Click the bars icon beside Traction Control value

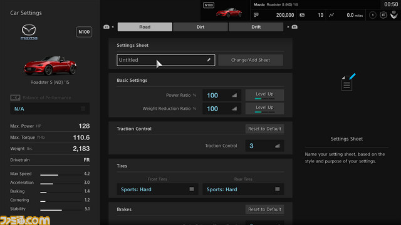point(278,146)
